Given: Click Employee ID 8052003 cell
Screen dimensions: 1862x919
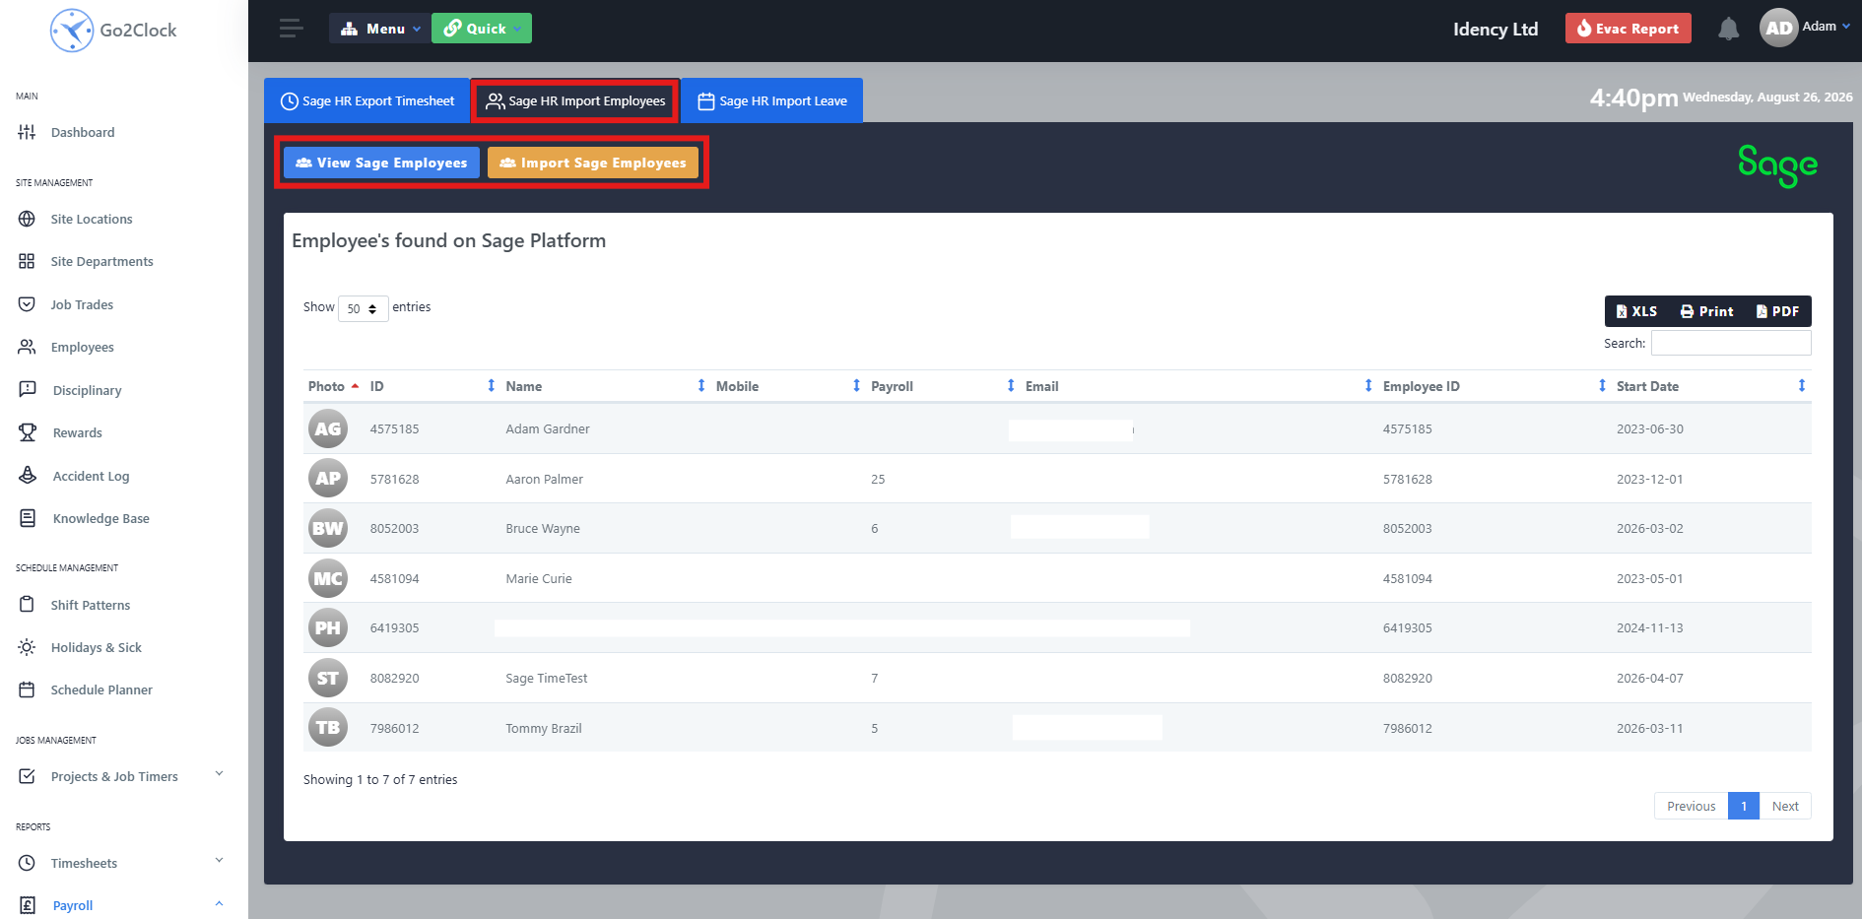Looking at the screenshot, I should tap(1407, 528).
